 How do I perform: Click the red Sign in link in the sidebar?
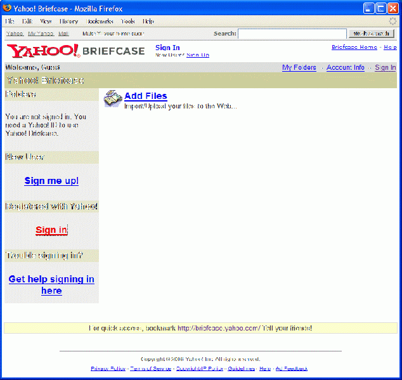[51, 230]
